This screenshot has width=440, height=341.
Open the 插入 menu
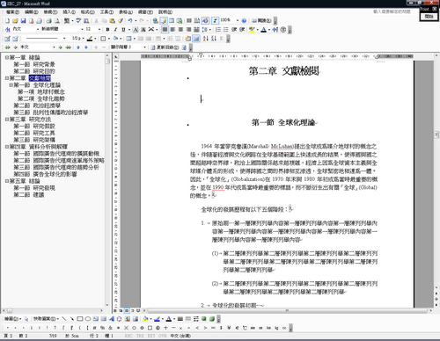69,12
